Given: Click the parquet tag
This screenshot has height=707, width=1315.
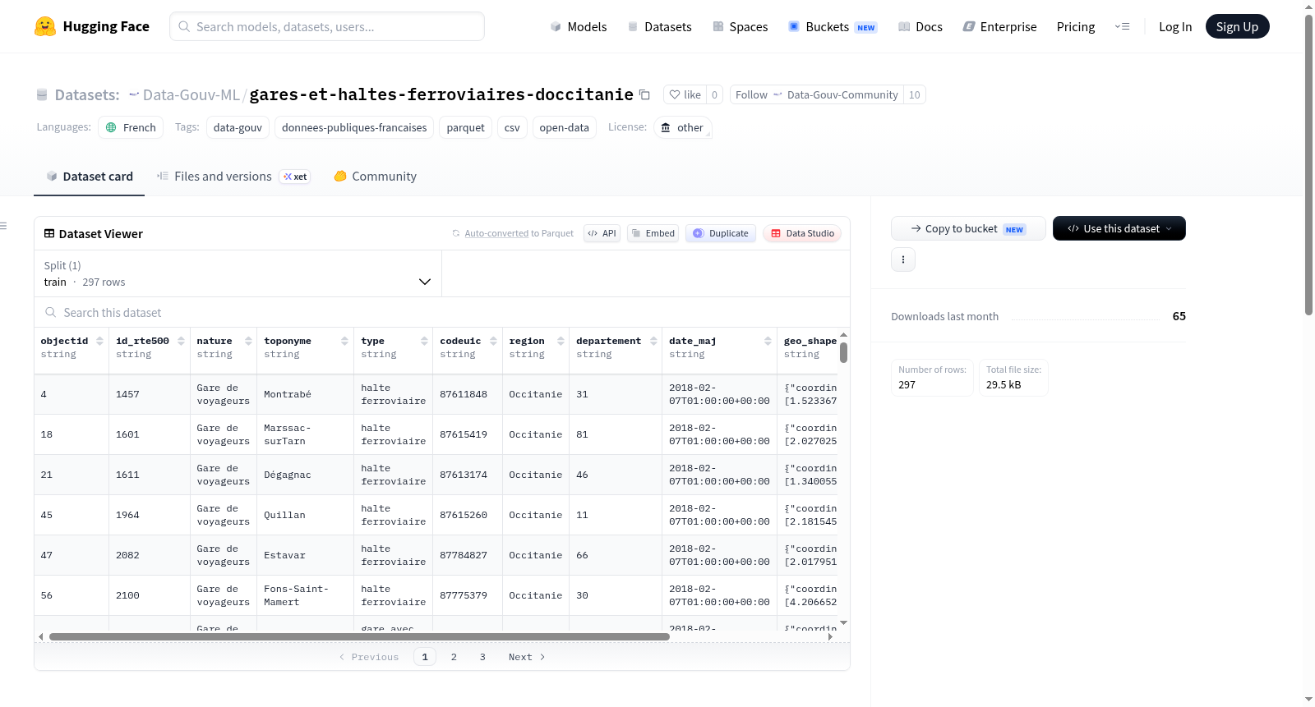Looking at the screenshot, I should (x=465, y=127).
